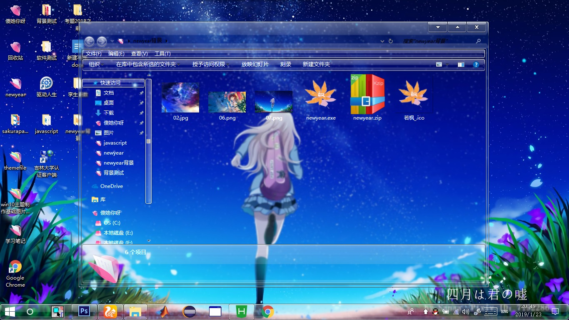Select 吉林大学认证客户端 desktop shortcut
The image size is (569, 320).
46,163
